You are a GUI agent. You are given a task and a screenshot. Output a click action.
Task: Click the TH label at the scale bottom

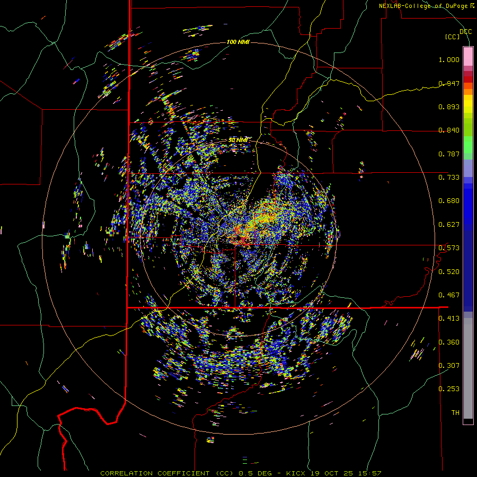455,413
